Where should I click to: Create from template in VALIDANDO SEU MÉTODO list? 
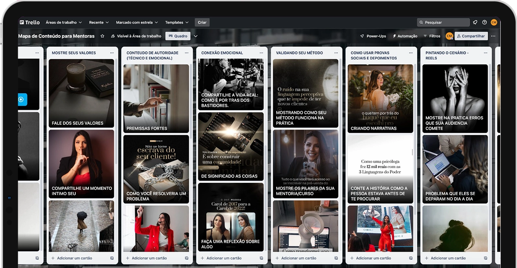(336, 258)
